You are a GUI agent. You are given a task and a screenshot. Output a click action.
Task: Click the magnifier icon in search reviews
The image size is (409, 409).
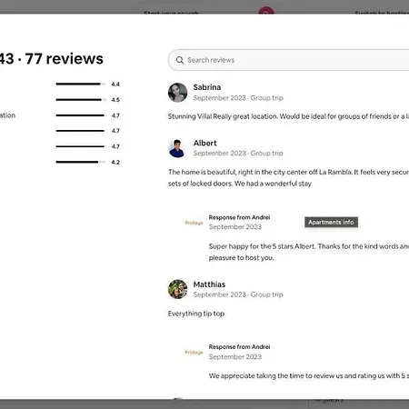click(180, 60)
